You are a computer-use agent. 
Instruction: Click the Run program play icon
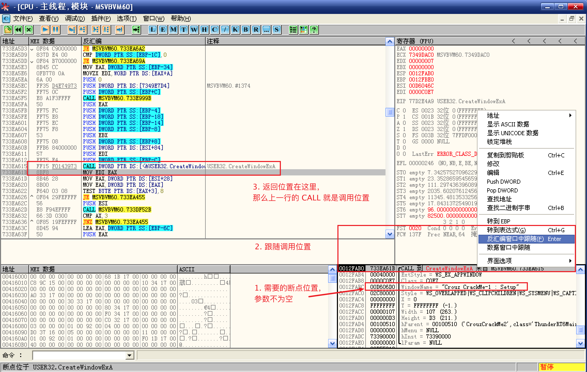point(45,30)
